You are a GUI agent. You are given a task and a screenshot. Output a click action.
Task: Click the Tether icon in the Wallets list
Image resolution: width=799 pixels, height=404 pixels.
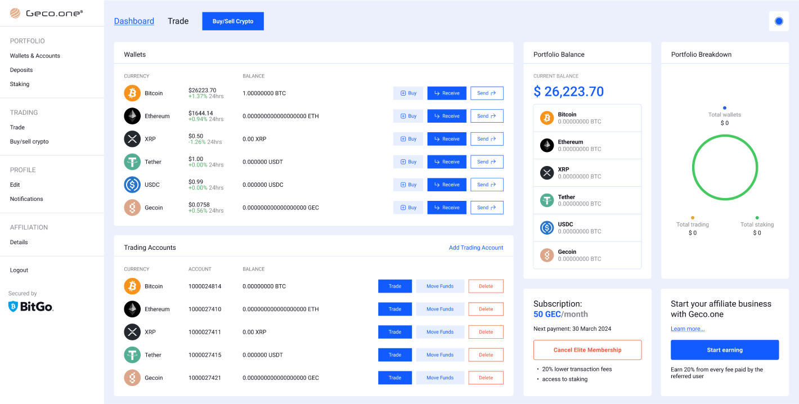coord(132,161)
